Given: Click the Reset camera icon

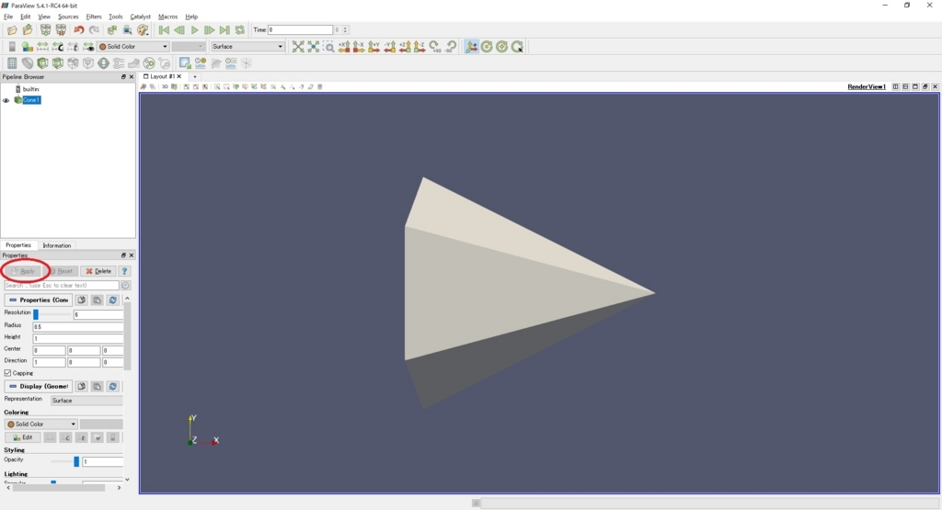Looking at the screenshot, I should pyautogui.click(x=298, y=47).
